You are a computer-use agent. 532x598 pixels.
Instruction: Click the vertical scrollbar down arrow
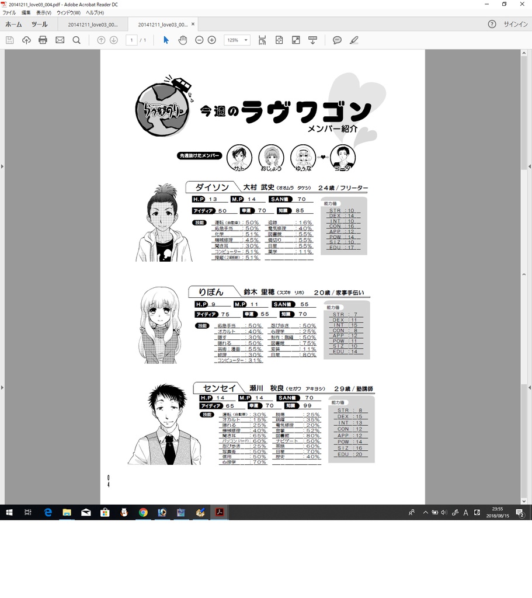[524, 501]
